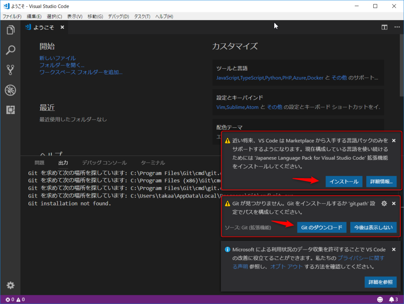
Task: Select the ようこそ editor tab
Action: tap(44, 27)
